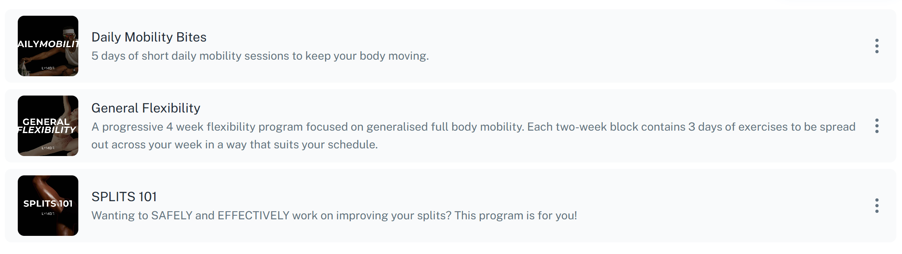The image size is (902, 254).
Task: Open the three-dot menu for General Flexibility
Action: click(877, 126)
